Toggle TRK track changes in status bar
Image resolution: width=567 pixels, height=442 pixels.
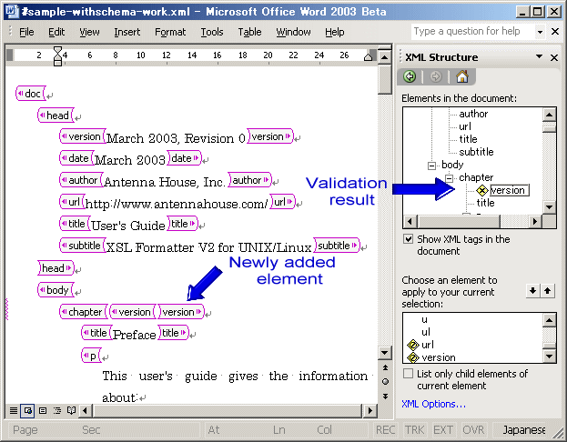[414, 429]
